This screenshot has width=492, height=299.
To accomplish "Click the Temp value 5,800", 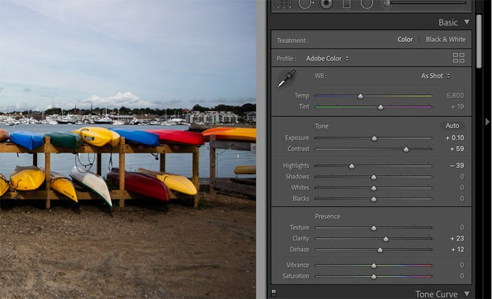I will point(455,96).
